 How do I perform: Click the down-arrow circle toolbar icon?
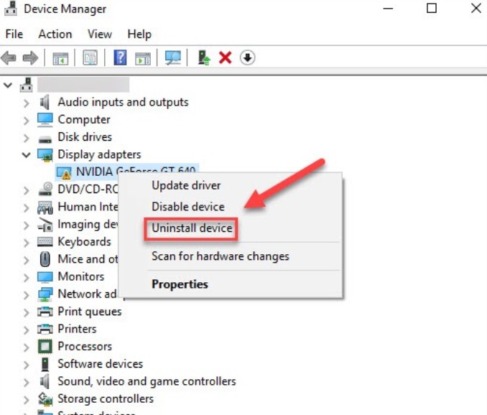pos(247,58)
